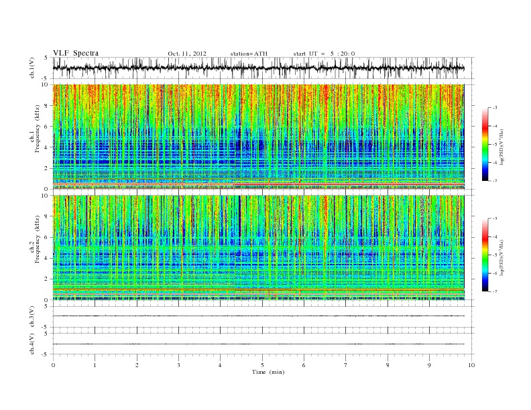This screenshot has height=410, width=531.
Task: Click the '-3' value on lower colorbar
Action: pyautogui.click(x=495, y=218)
